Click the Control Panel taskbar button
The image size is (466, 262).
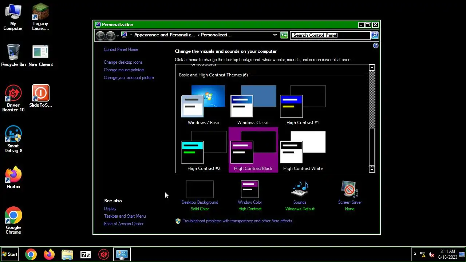click(122, 254)
